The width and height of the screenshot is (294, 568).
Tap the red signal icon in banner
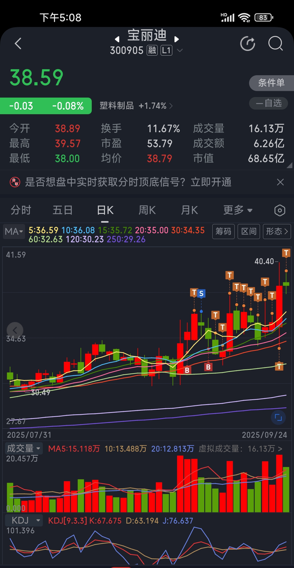click(x=15, y=182)
